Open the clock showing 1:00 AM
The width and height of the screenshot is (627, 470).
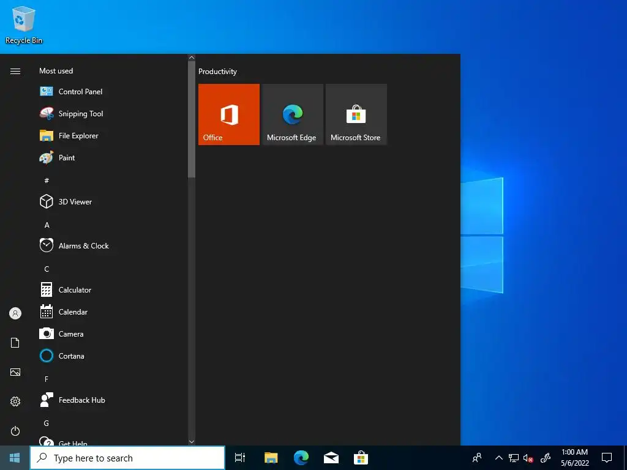(574, 458)
